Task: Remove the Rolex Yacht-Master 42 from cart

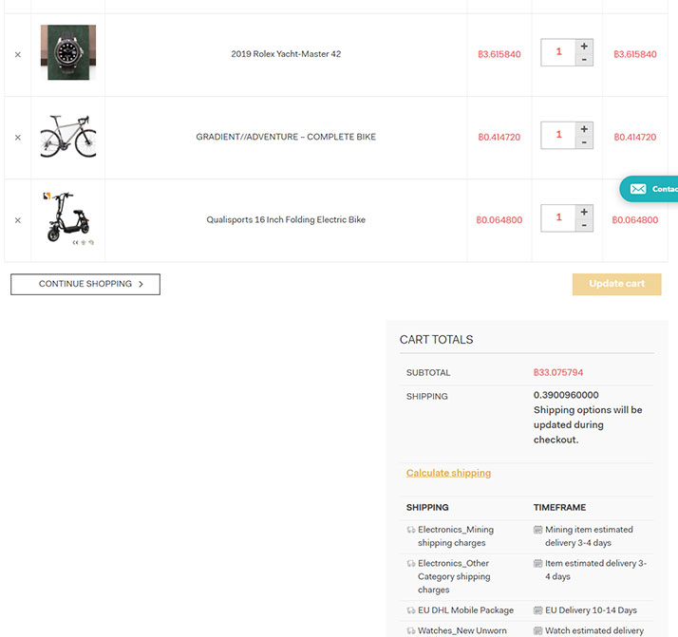Action: [18, 54]
